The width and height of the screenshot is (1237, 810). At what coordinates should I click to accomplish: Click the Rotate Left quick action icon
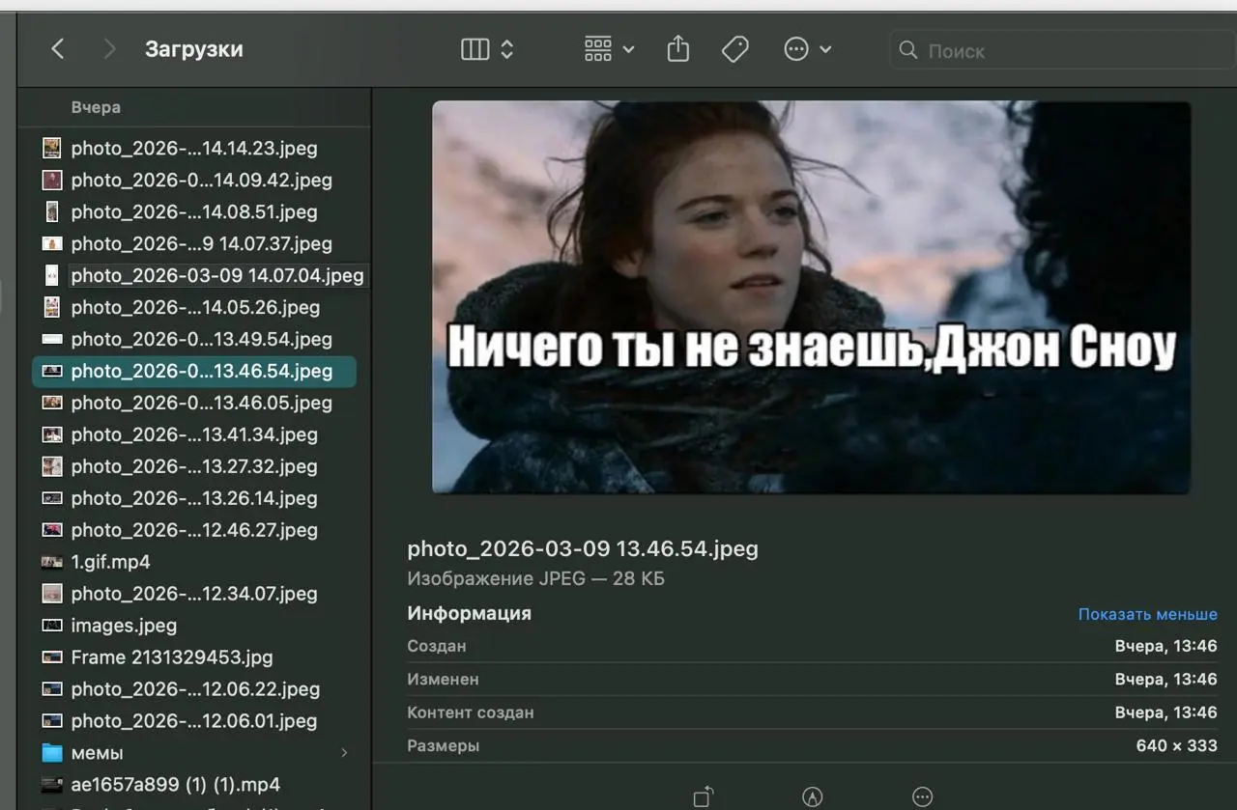coord(704,796)
